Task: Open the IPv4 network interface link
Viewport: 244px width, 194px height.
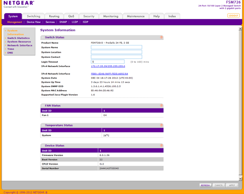Action: (x=108, y=66)
